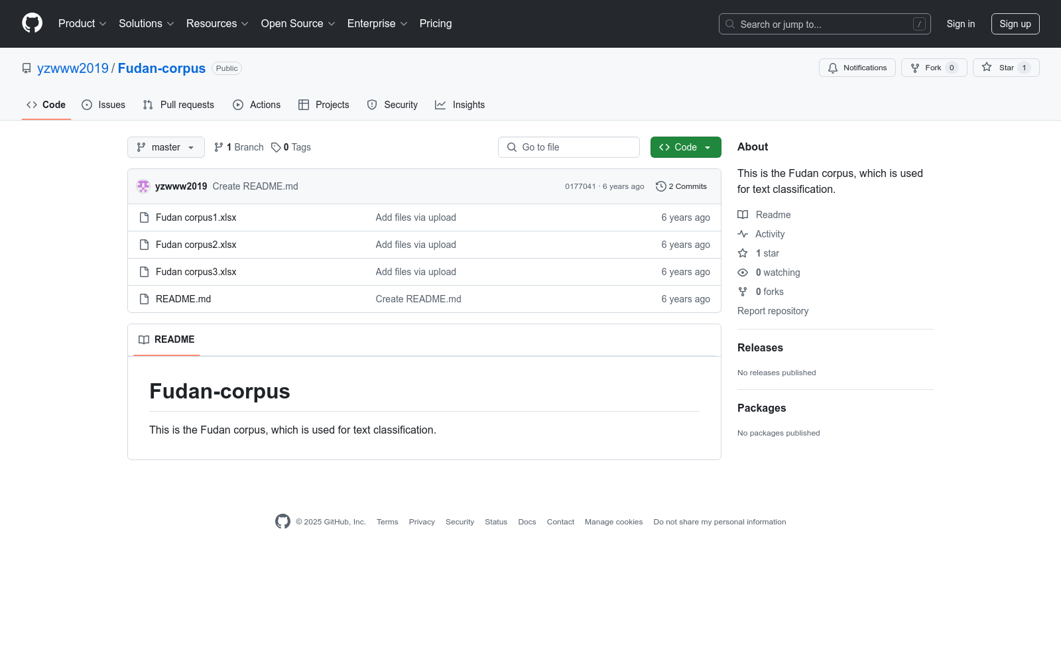Open the Pull requests tab

178,105
